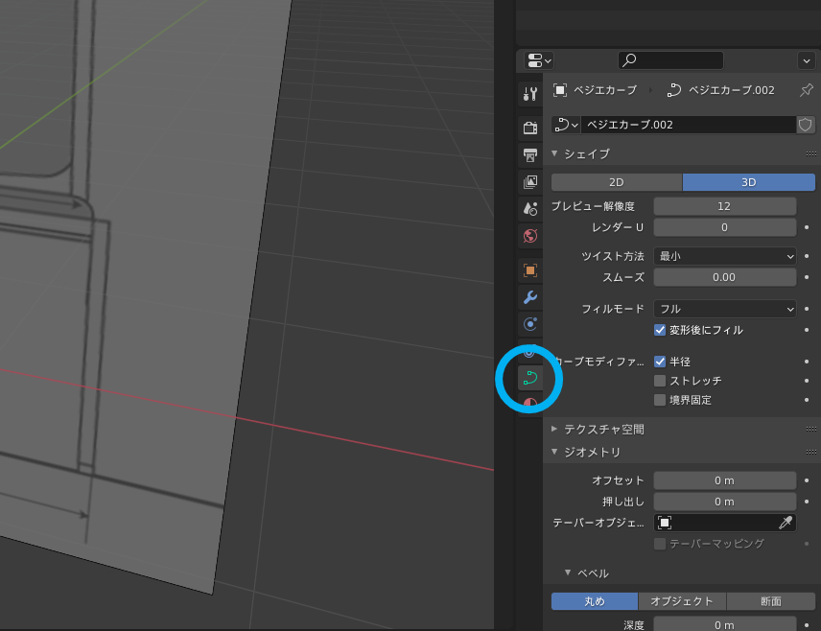Switch curve shape to 3D
Screen dimensions: 821x631
749,182
